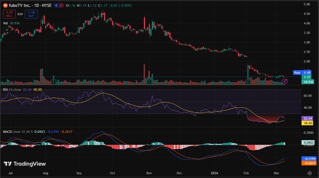319x178 pixels.
Task: Select the Vol indicator legend
Action: 5,23
